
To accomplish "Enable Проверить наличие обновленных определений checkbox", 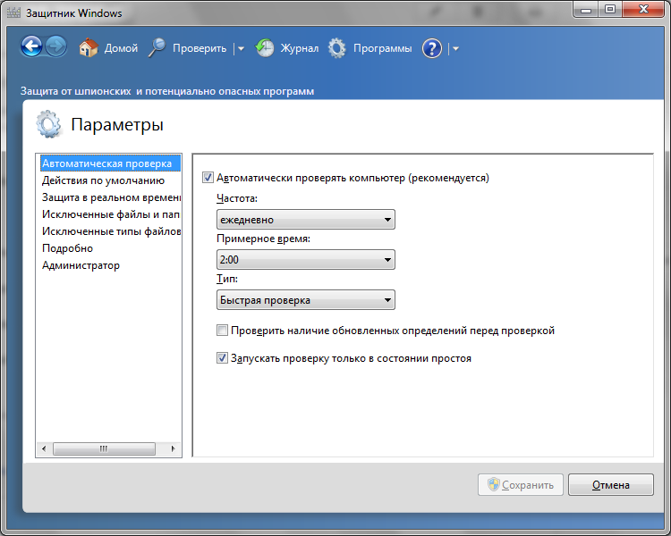I will tap(222, 330).
